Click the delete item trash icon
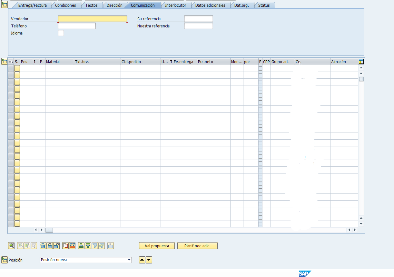 click(43, 246)
